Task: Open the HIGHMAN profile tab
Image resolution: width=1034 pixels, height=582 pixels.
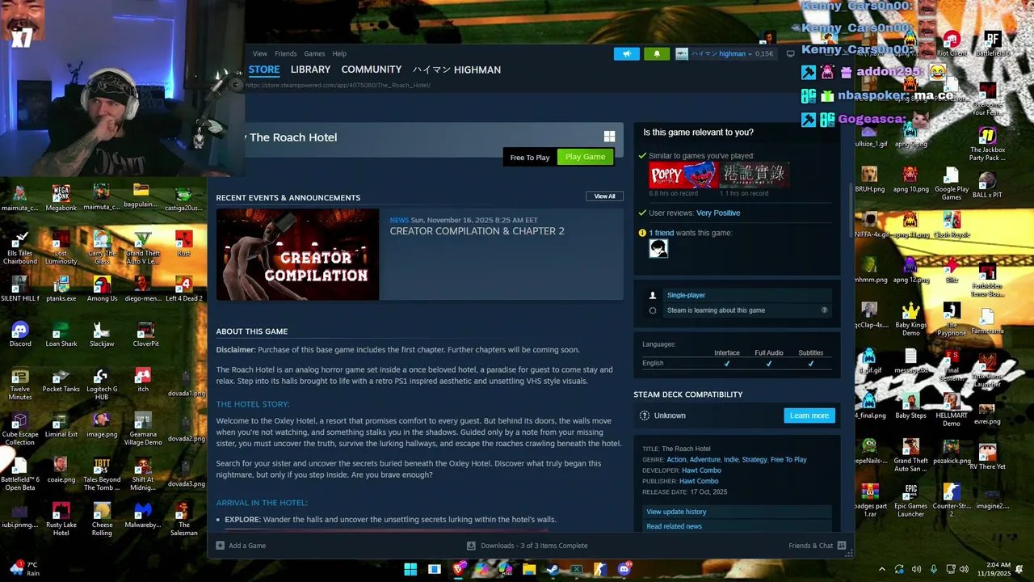Action: [456, 70]
